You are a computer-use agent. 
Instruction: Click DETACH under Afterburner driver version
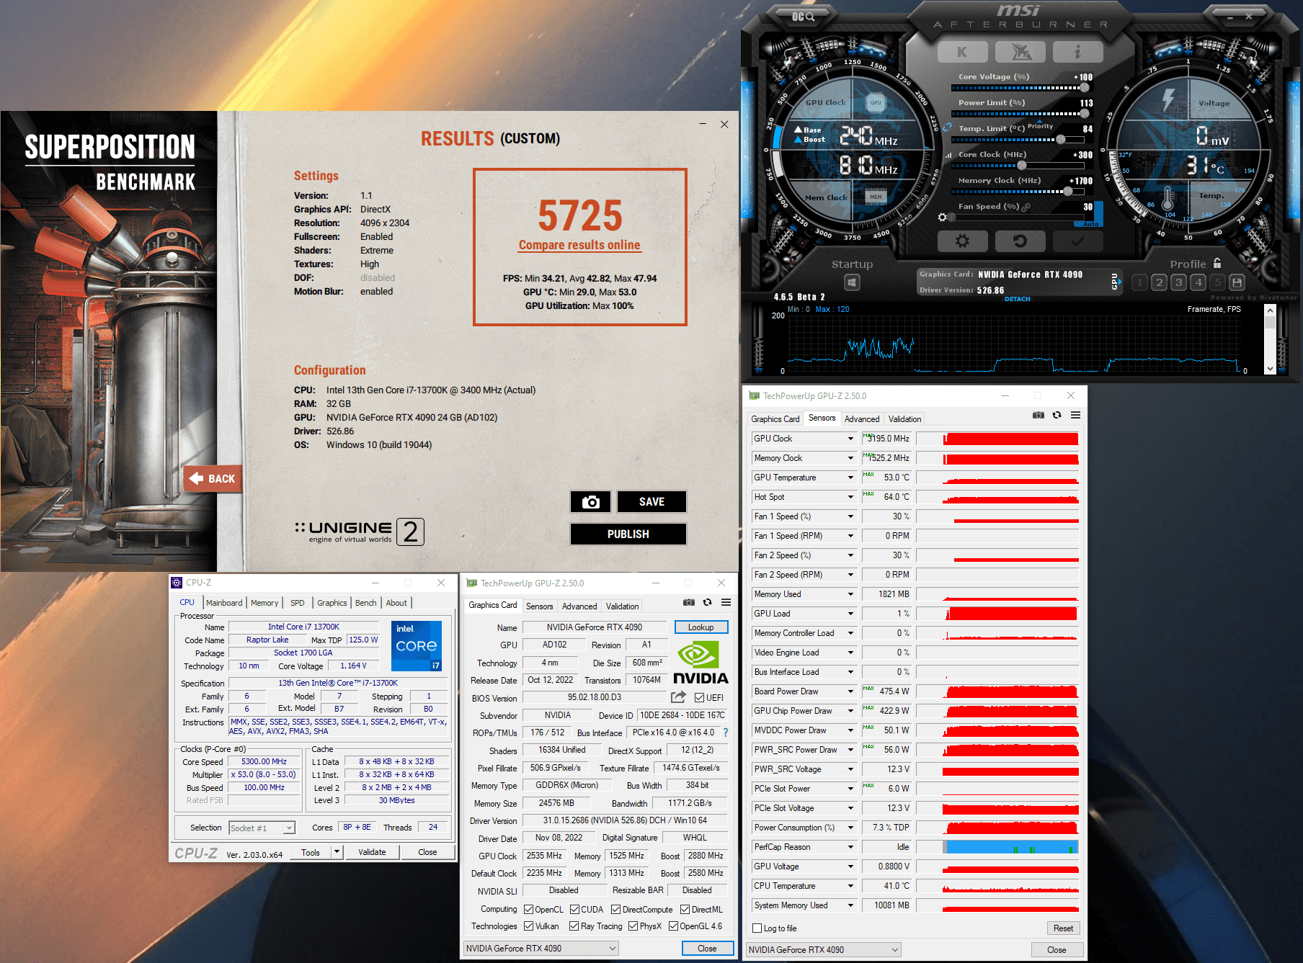(x=1017, y=299)
